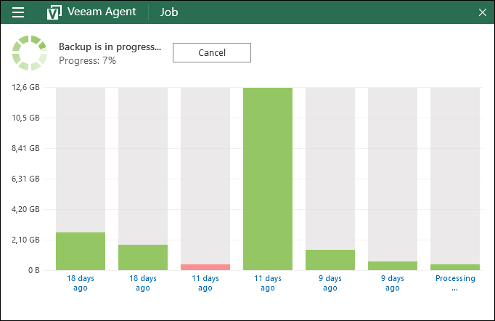Click the '12,6 GB' axis label

coord(25,88)
